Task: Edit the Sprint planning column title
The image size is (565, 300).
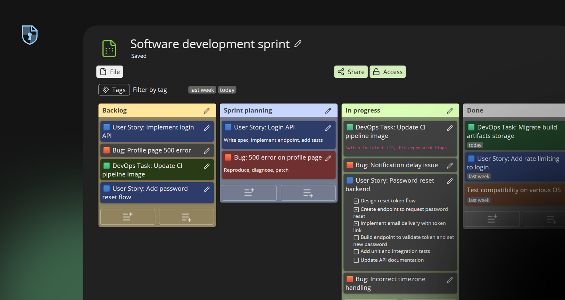Action: pyautogui.click(x=328, y=111)
